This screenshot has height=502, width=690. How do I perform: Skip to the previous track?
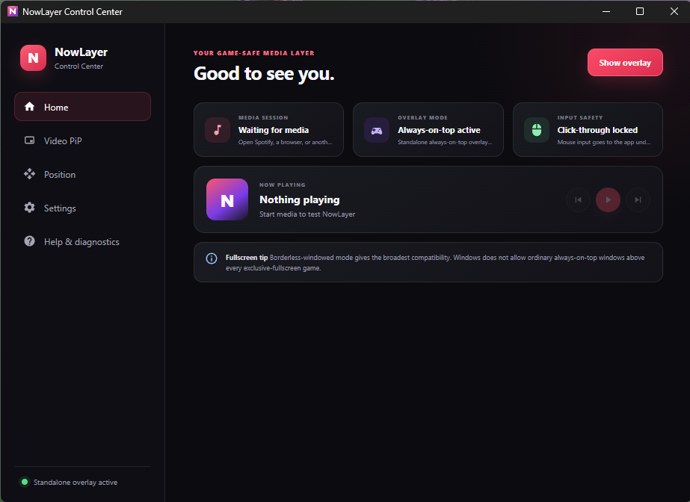coord(578,200)
